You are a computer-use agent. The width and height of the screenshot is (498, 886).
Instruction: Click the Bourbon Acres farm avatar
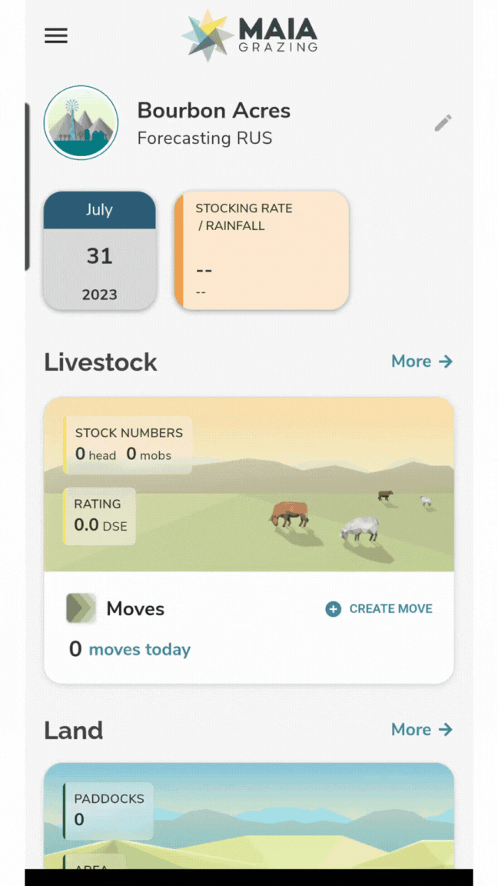tap(81, 122)
